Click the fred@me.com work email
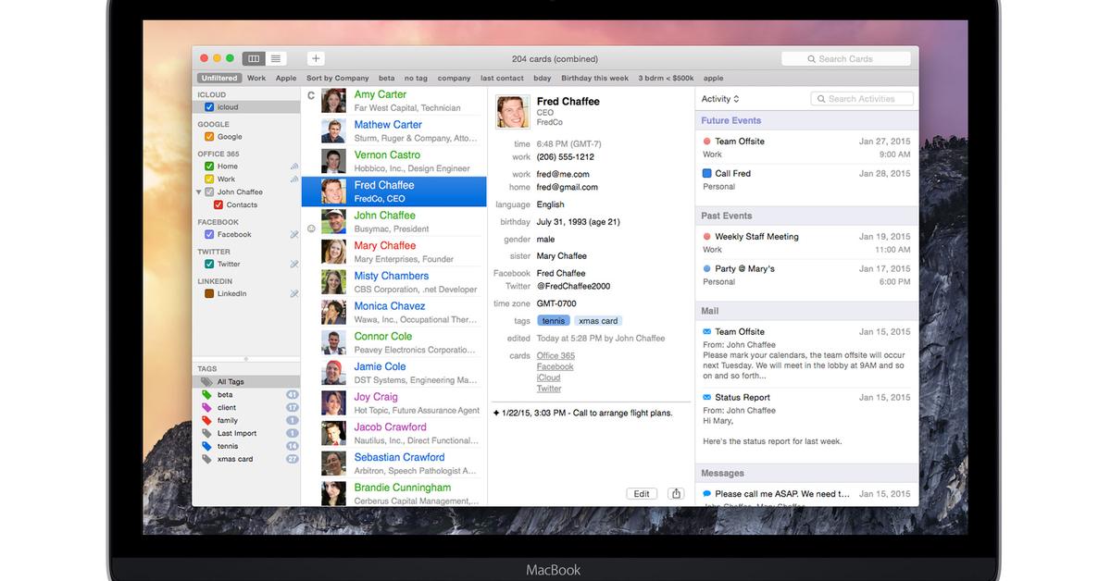This screenshot has width=1111, height=581. tap(563, 174)
